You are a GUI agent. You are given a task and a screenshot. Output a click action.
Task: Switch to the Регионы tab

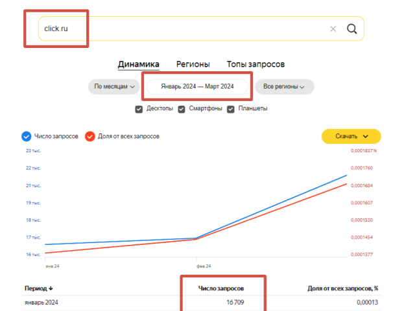[193, 64]
